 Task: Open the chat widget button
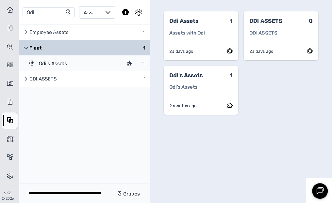(320, 191)
